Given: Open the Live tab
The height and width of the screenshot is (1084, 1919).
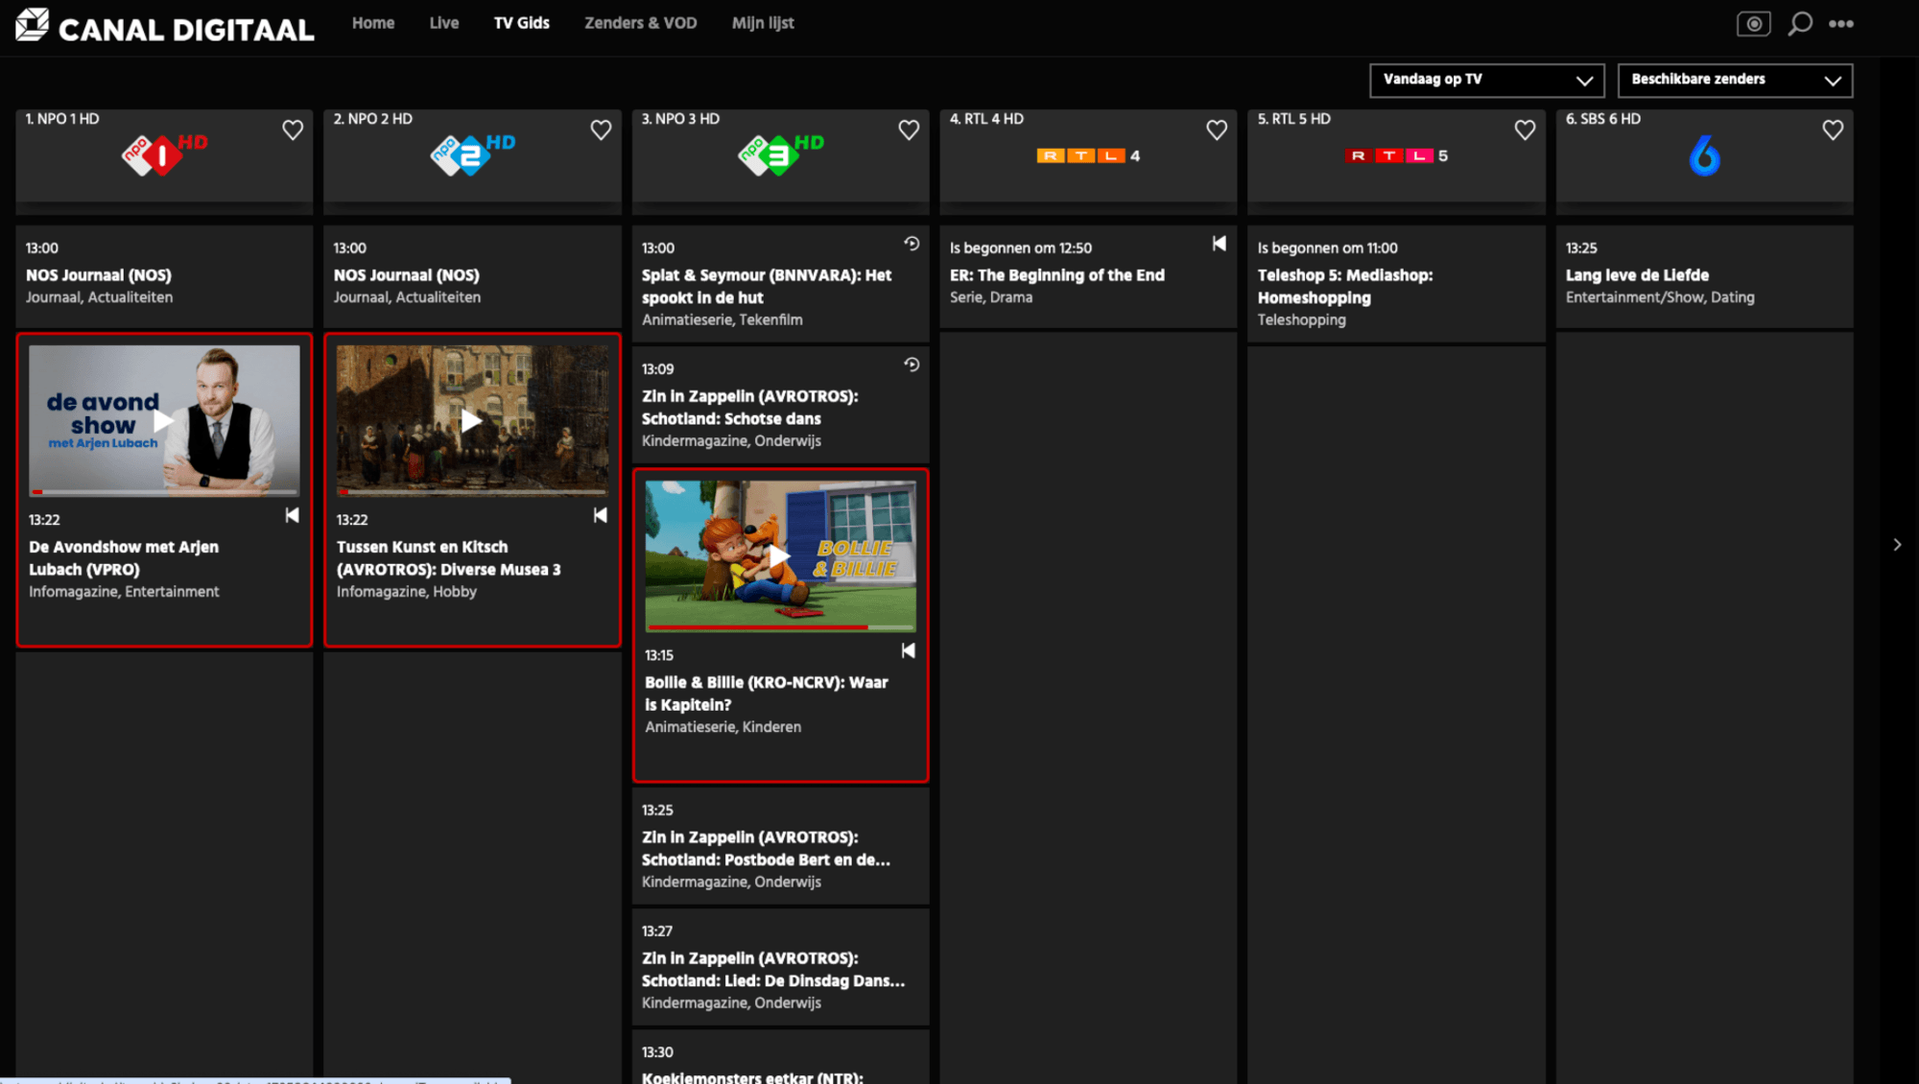Looking at the screenshot, I should (443, 23).
